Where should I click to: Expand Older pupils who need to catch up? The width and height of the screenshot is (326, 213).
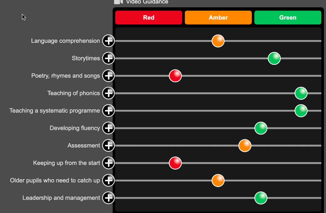(108, 180)
